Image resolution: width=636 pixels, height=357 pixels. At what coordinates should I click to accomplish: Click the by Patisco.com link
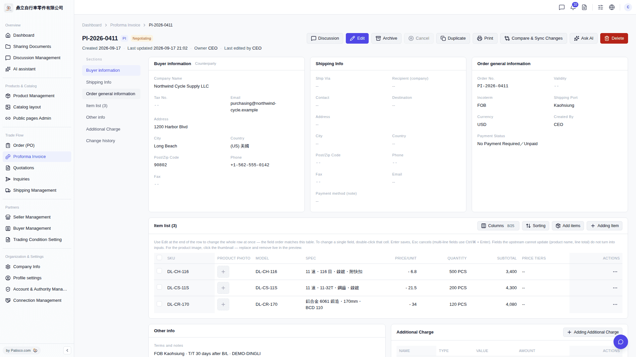22,350
